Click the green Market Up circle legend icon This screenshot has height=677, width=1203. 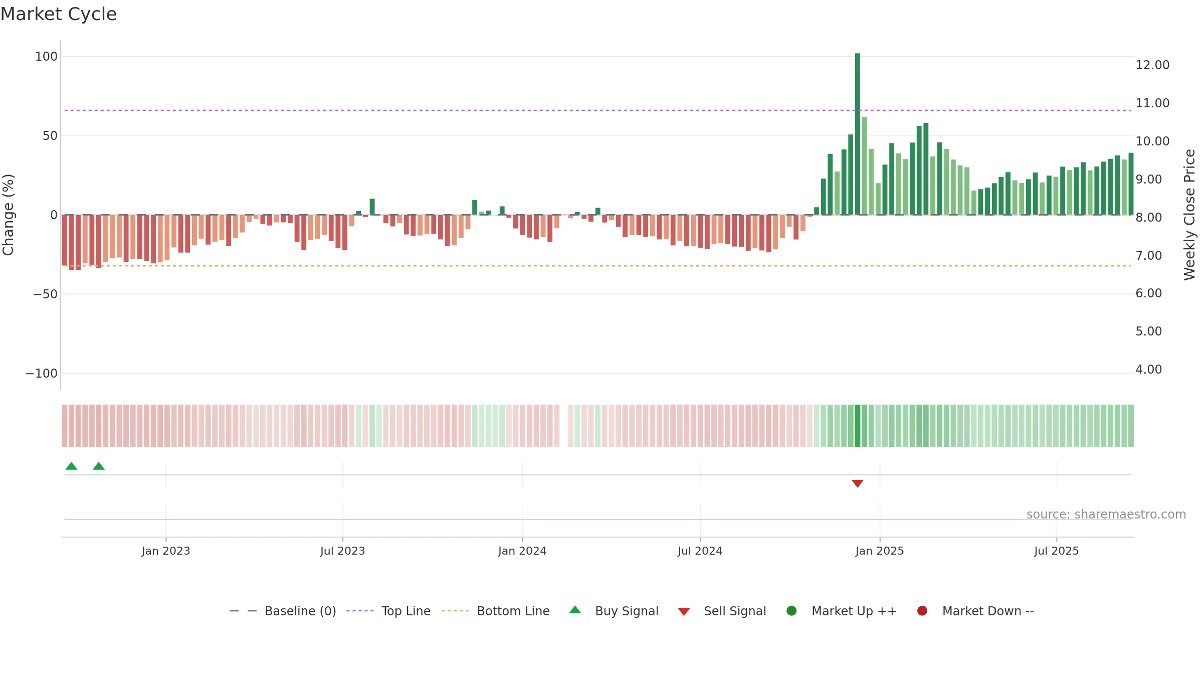pos(792,611)
